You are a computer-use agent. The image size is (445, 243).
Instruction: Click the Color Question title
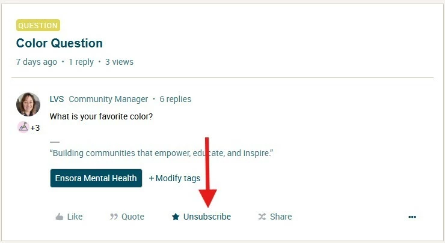pos(60,43)
